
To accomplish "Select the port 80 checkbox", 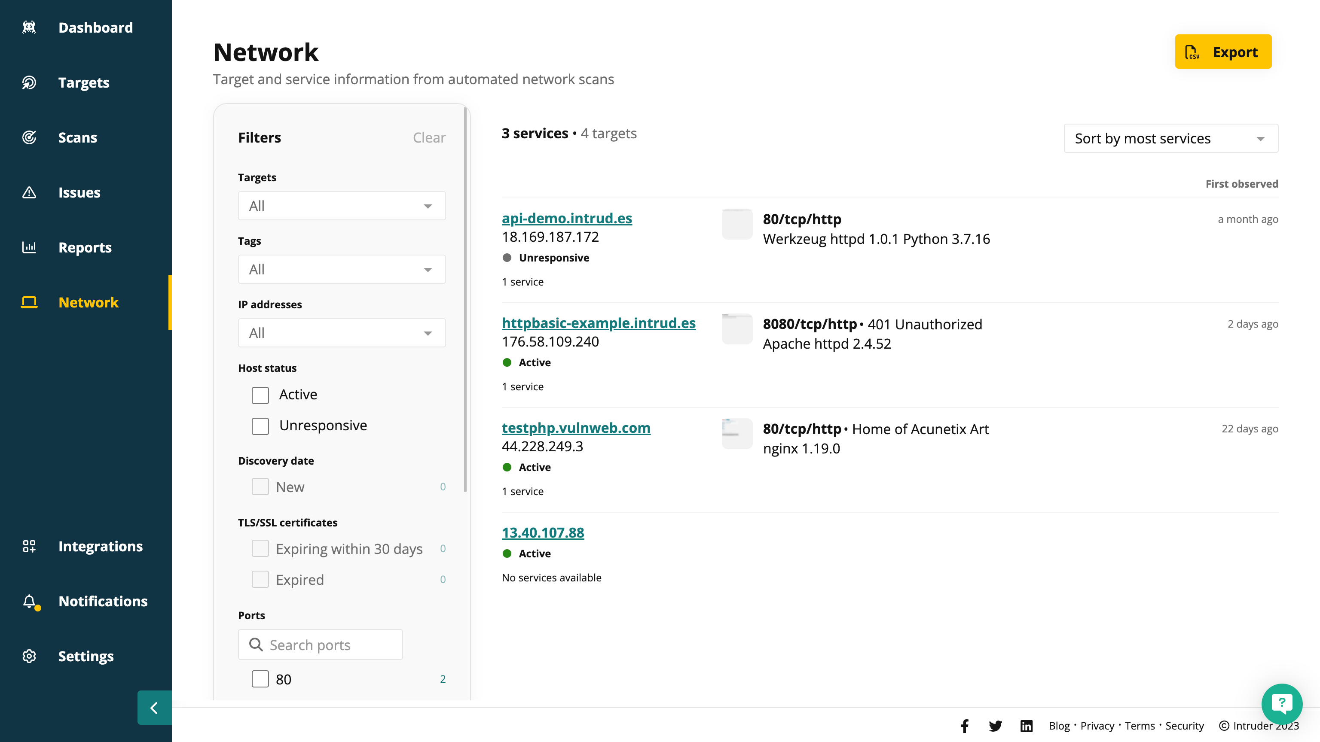I will pyautogui.click(x=260, y=678).
